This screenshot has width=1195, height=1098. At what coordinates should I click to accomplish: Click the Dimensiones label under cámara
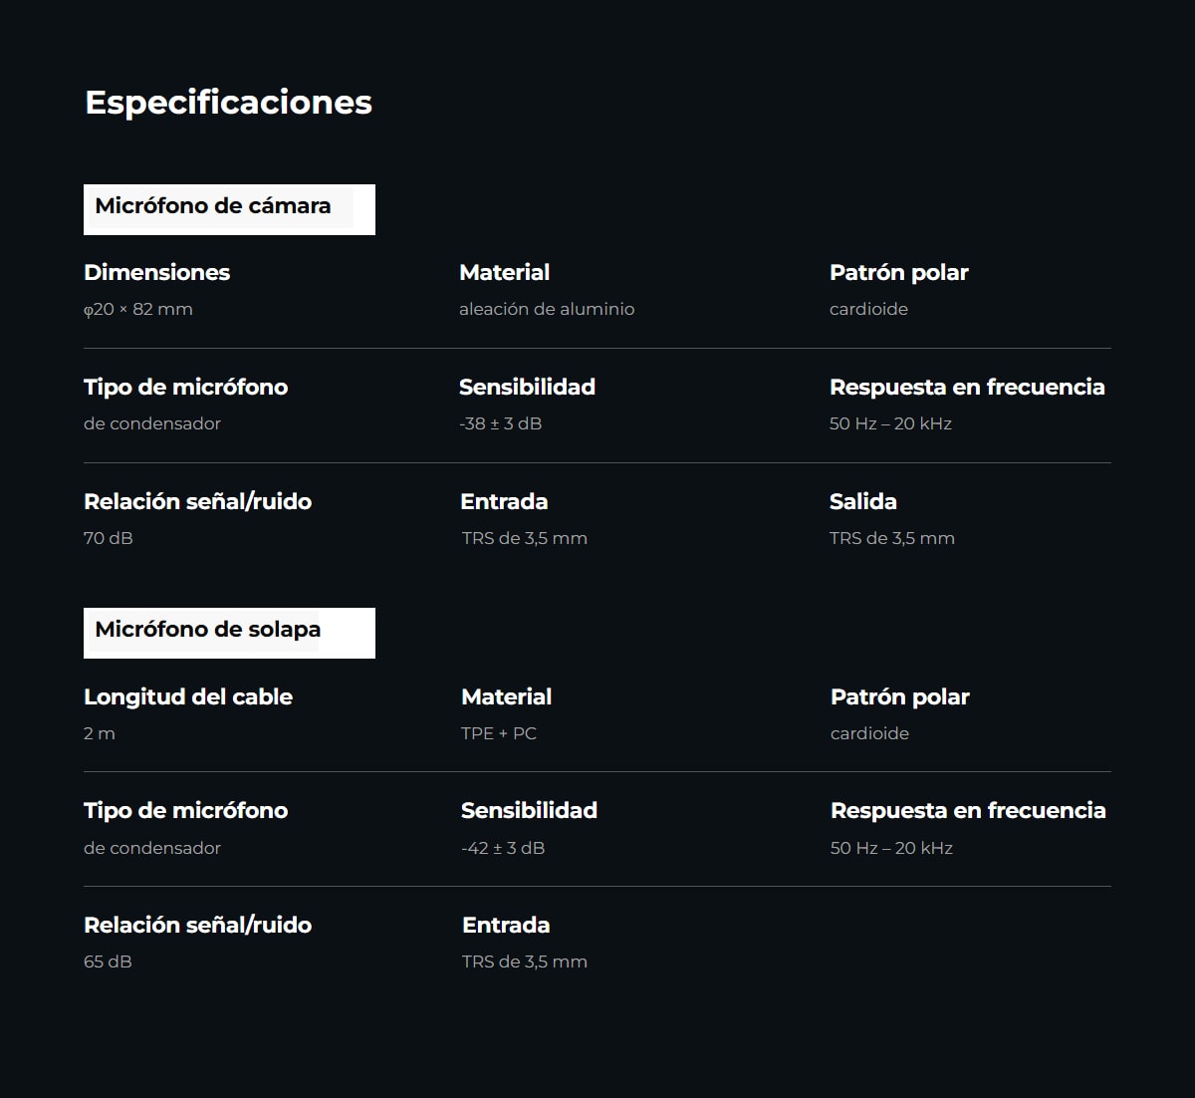[156, 272]
